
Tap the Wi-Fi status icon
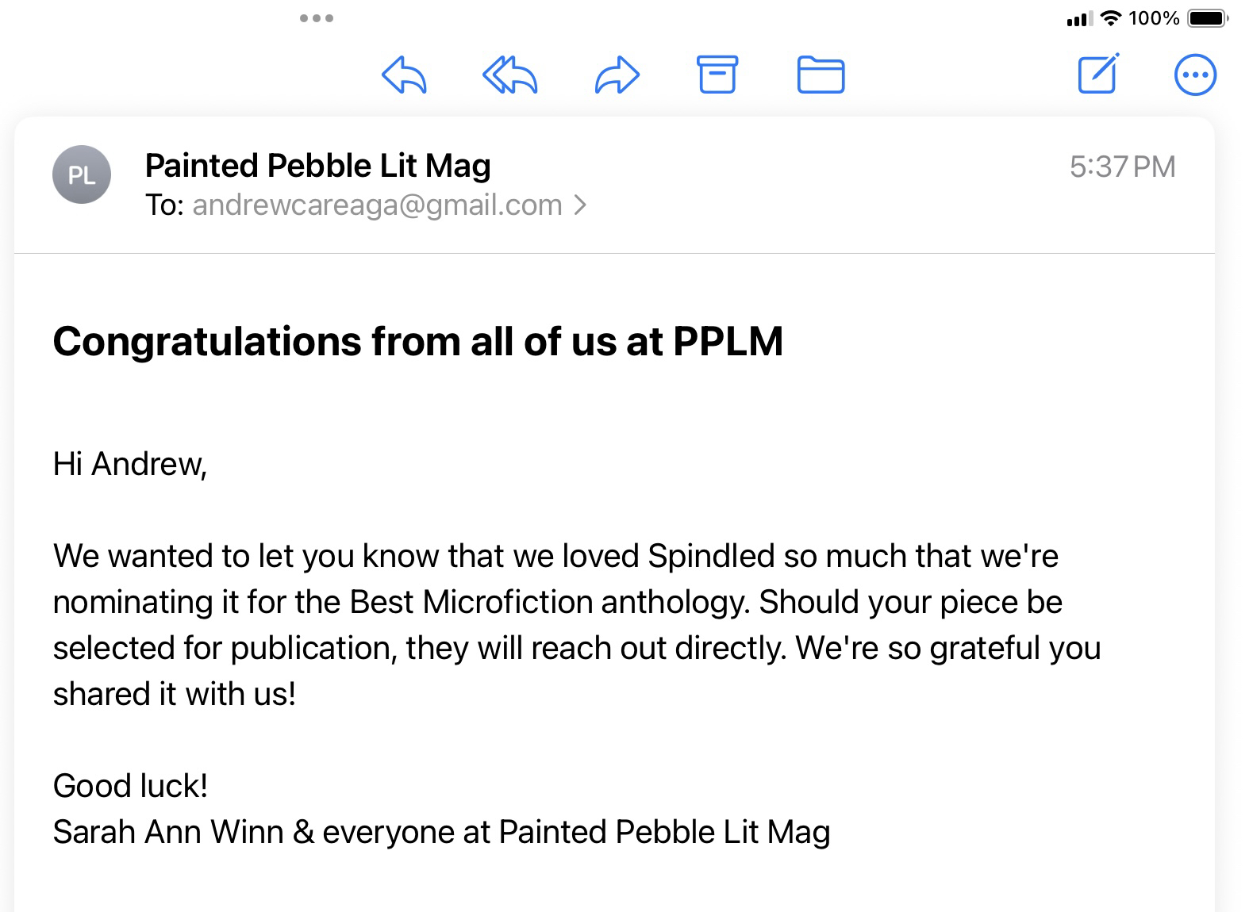coord(1112,18)
